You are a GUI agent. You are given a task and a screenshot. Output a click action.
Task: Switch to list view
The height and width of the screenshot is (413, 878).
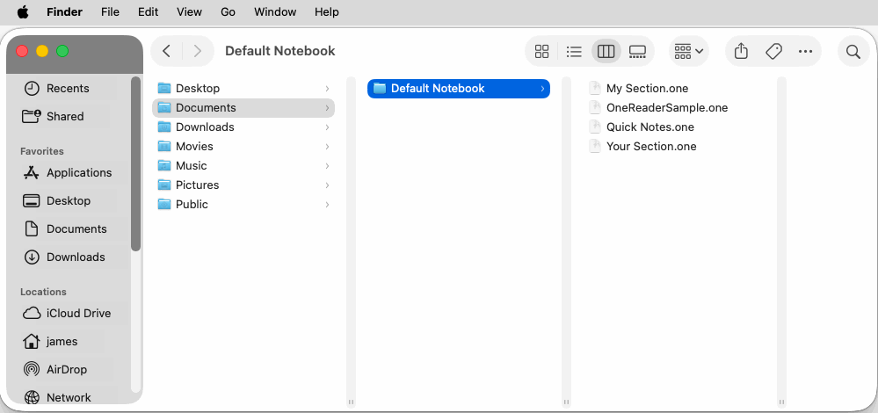click(x=574, y=52)
